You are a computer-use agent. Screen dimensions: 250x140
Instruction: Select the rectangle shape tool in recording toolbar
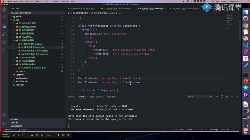point(28,135)
